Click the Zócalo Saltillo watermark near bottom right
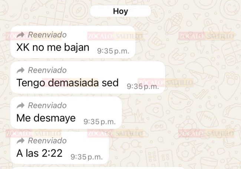Image resolution: width=241 pixels, height=169 pixels. point(206,133)
